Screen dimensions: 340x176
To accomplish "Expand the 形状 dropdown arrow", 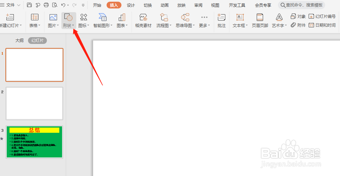I will point(73,25).
